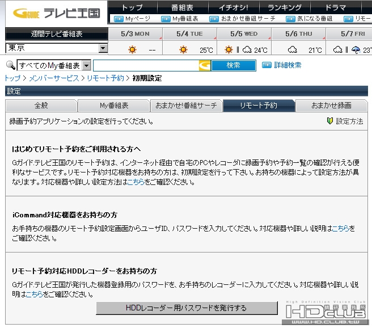Click the 設定 section header bar
The height and width of the screenshot is (328, 372).
pos(187,91)
